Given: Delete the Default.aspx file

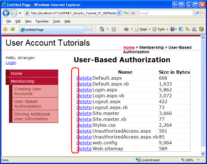Looking at the screenshot, I should click(84, 78).
